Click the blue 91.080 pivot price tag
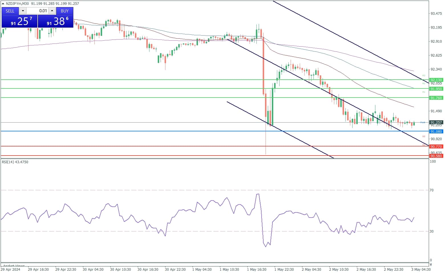 [436, 131]
